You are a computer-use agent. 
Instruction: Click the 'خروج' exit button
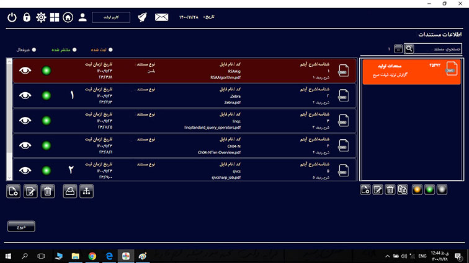tap(21, 226)
